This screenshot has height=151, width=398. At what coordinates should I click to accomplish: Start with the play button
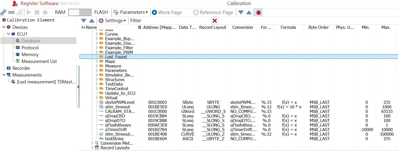29,12
